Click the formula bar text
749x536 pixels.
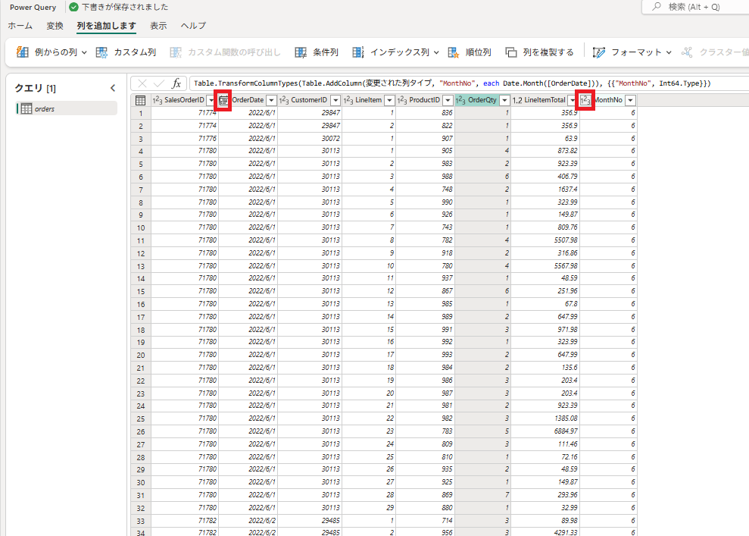click(x=452, y=83)
